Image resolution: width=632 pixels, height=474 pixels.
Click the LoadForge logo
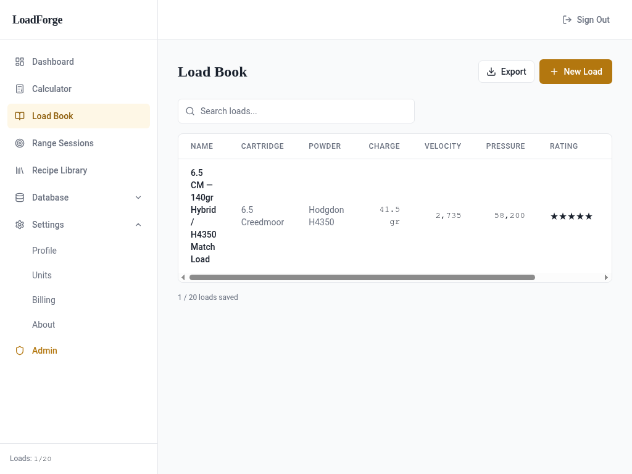(x=38, y=20)
